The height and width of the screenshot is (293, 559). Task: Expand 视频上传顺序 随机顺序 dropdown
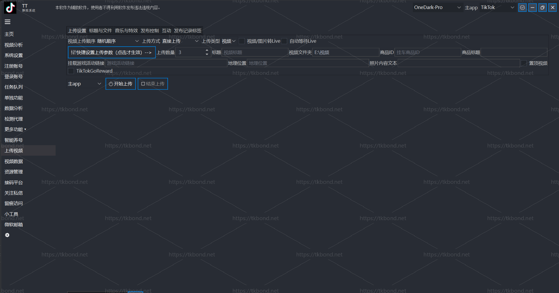click(118, 41)
